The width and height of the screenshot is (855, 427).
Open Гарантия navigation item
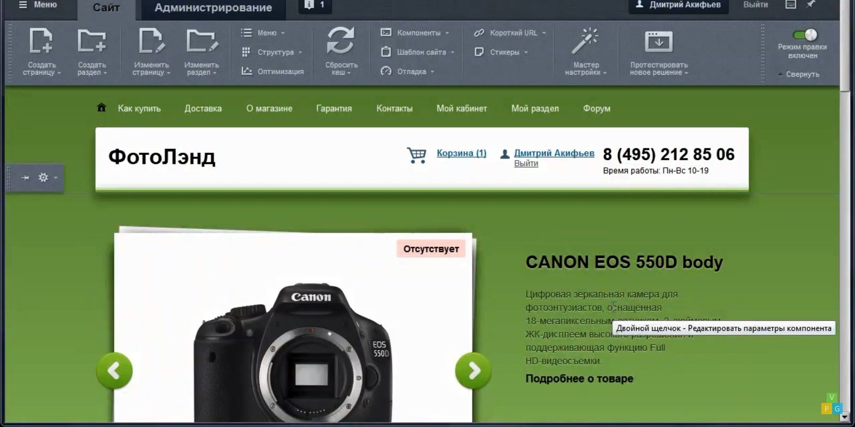pyautogui.click(x=334, y=108)
